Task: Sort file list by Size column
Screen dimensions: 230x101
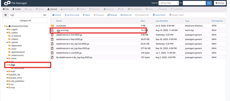Action: tap(143, 21)
